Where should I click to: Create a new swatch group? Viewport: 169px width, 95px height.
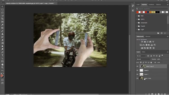pos(158,33)
